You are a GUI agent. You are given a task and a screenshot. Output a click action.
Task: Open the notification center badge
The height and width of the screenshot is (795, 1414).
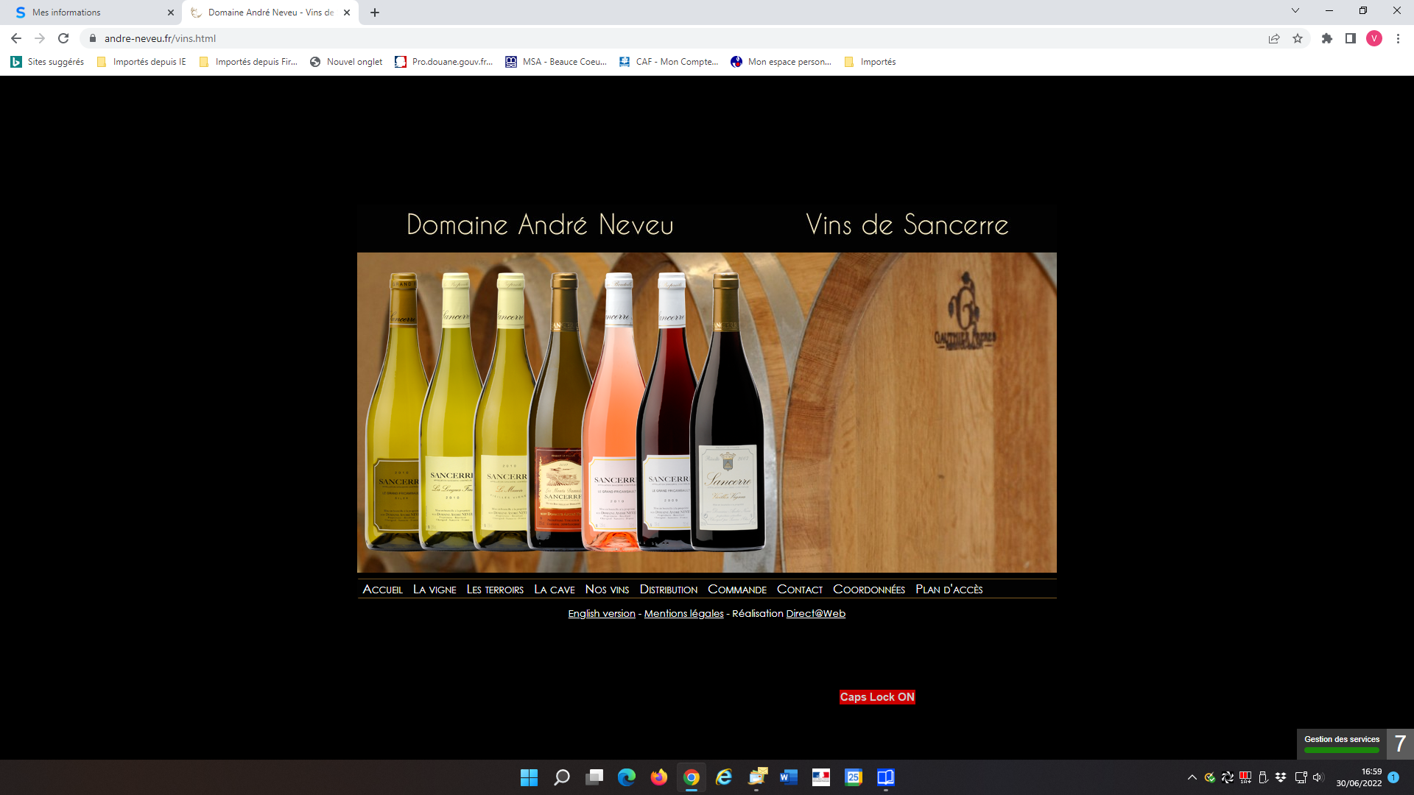coord(1393,777)
